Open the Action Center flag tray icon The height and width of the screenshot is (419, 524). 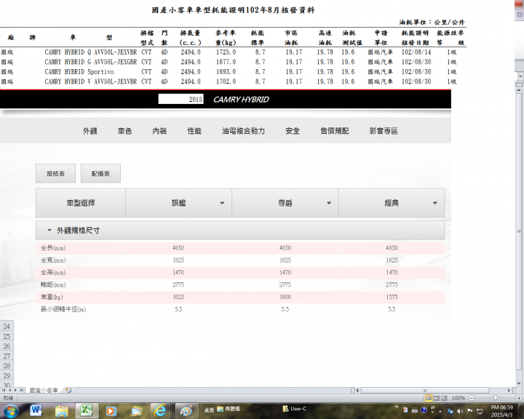470,411
